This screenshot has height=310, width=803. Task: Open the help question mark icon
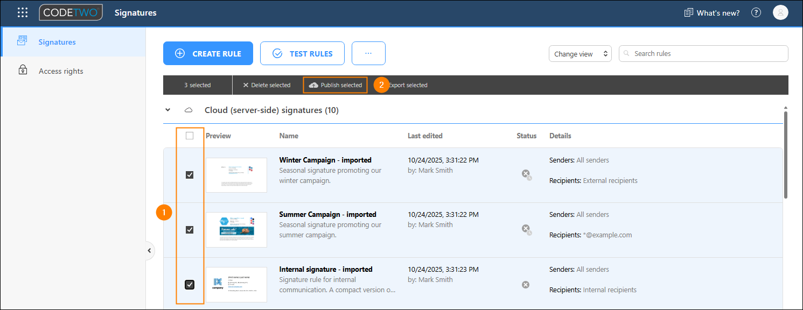point(756,12)
